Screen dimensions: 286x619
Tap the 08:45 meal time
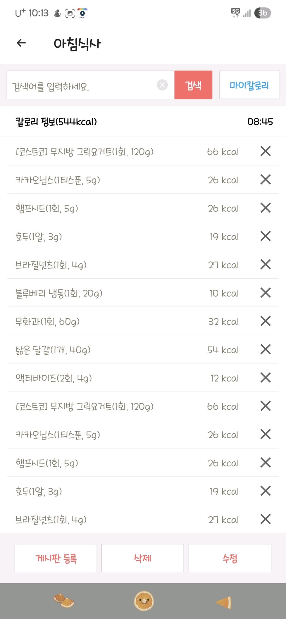click(260, 122)
